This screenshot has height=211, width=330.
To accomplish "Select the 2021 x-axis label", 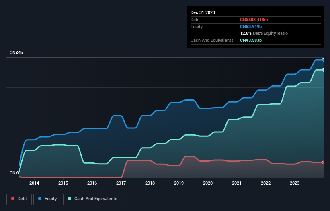I will [237, 183].
